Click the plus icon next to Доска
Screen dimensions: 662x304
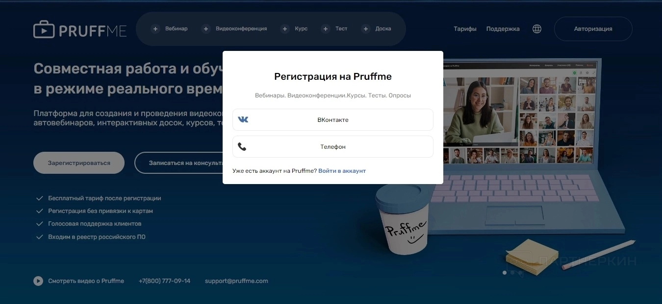[365, 29]
